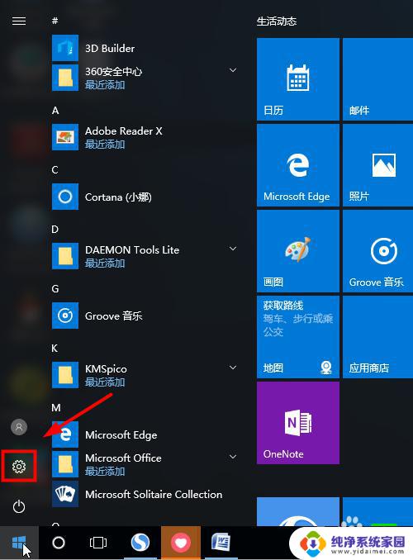The image size is (413, 560).
Task: Open Settings gear icon in Start sidebar
Action: tap(19, 467)
